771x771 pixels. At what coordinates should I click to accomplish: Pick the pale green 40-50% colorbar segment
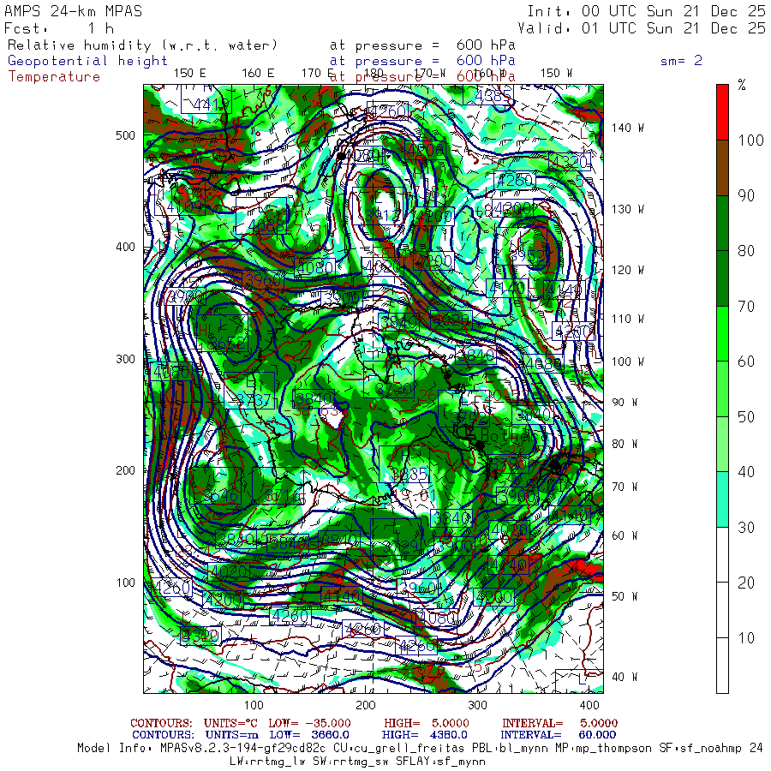click(722, 445)
